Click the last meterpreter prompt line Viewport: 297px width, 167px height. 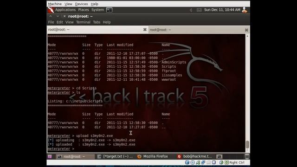tap(61, 149)
